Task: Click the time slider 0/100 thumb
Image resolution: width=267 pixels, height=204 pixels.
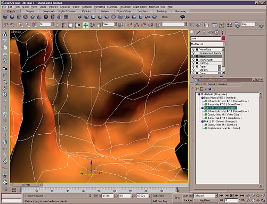Action: [x=26, y=185]
